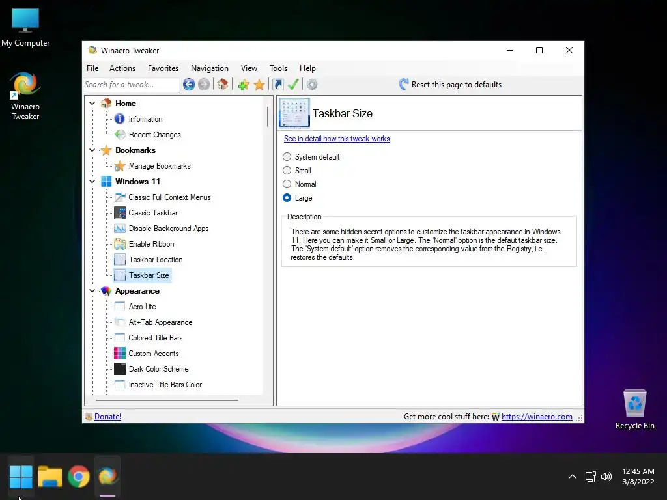667x500 pixels.
Task: Click the Search for a tweak field
Action: coord(132,85)
